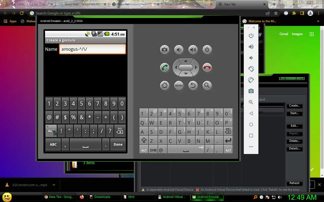
Task: Click the emulator back arrow button
Action: (193, 85)
